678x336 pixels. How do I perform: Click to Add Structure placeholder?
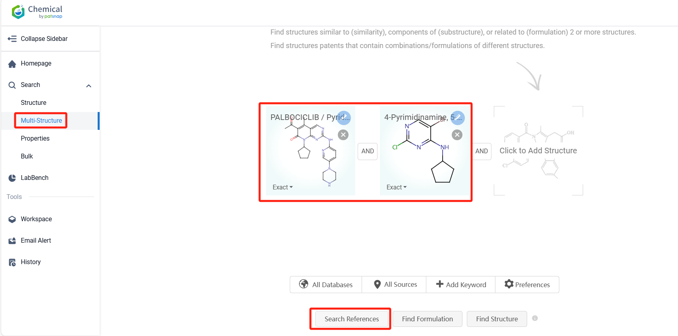(538, 151)
